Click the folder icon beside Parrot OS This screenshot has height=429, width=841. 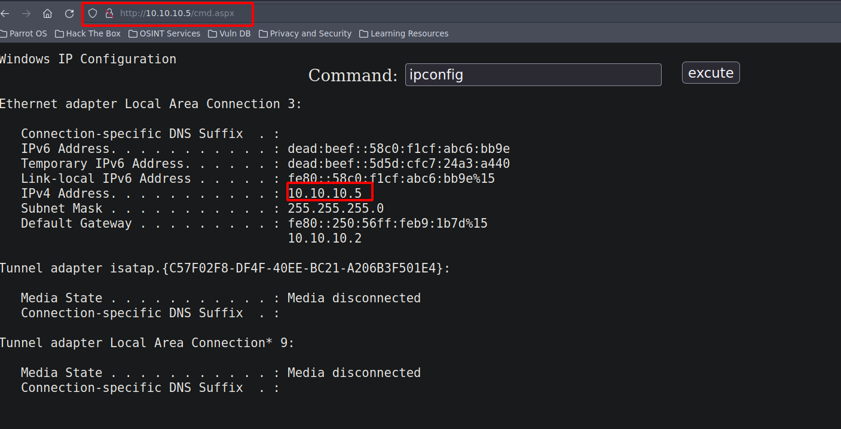pos(4,33)
